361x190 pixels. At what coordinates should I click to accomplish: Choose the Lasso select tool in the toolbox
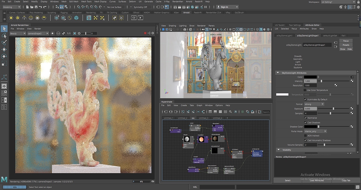point(4,36)
